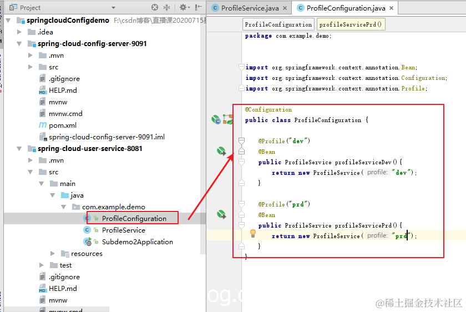Switch to the ProfileService.java tab
This screenshot has height=312, width=466.
250,8
